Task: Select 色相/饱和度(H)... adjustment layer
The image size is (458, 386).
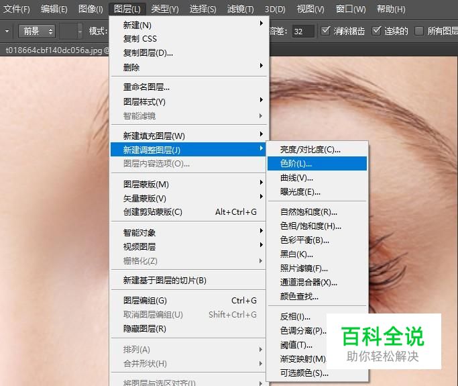Action: (317, 226)
